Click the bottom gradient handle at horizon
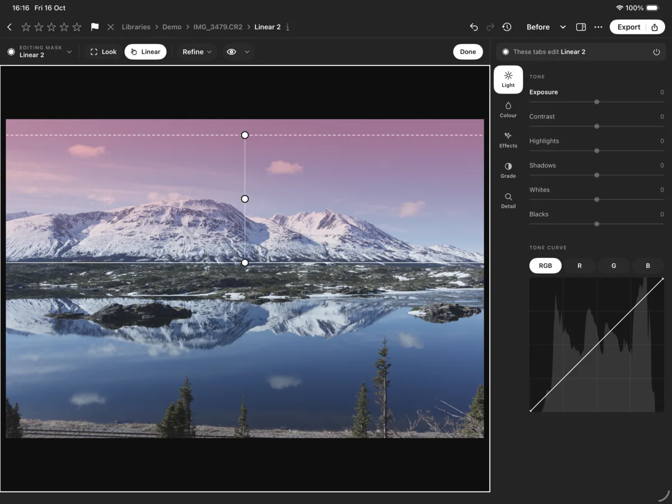The image size is (672, 504). point(245,263)
